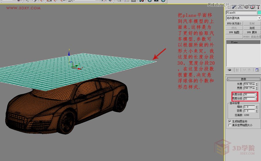Open the Utilities hammer tab
Viewport: 261px width, 161px height.
click(258, 7)
